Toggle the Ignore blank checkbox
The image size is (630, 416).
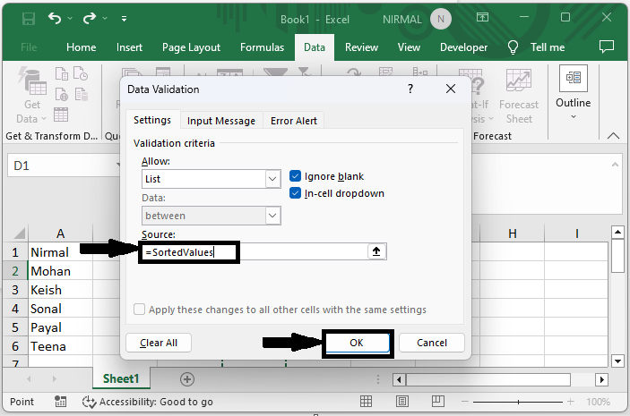296,176
